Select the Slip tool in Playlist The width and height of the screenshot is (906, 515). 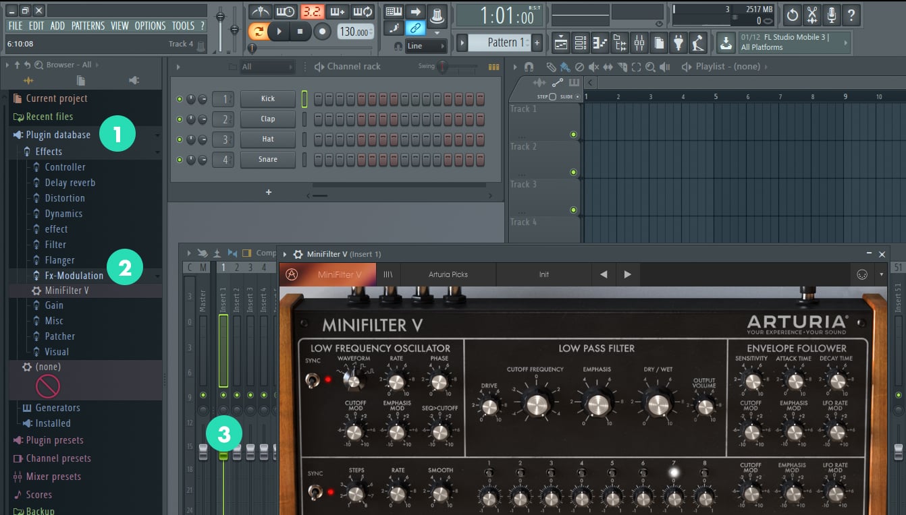pos(608,67)
